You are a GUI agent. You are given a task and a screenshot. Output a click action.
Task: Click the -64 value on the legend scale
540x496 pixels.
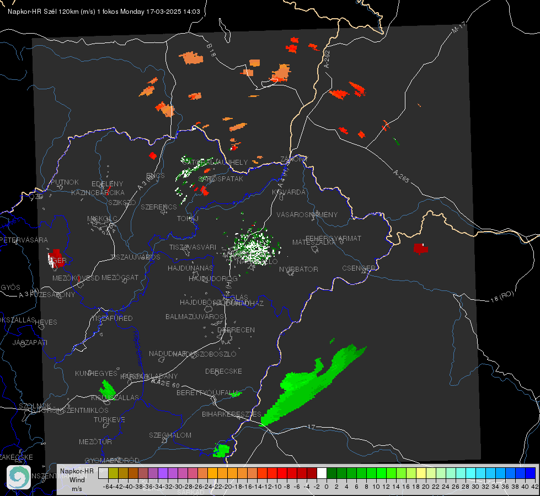pos(108,487)
